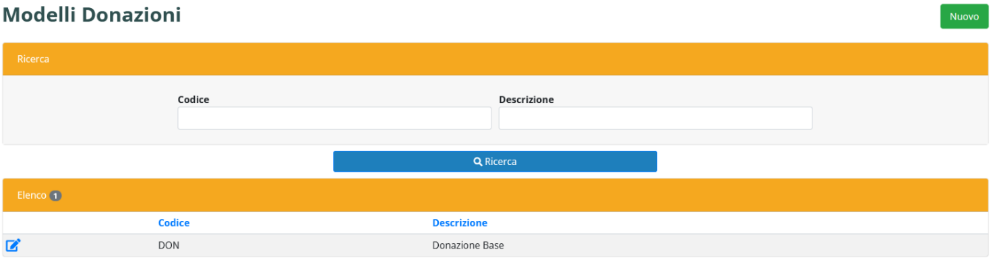Screen dimensions: 993x260
Task: Click the Codice field label
Action: point(193,100)
